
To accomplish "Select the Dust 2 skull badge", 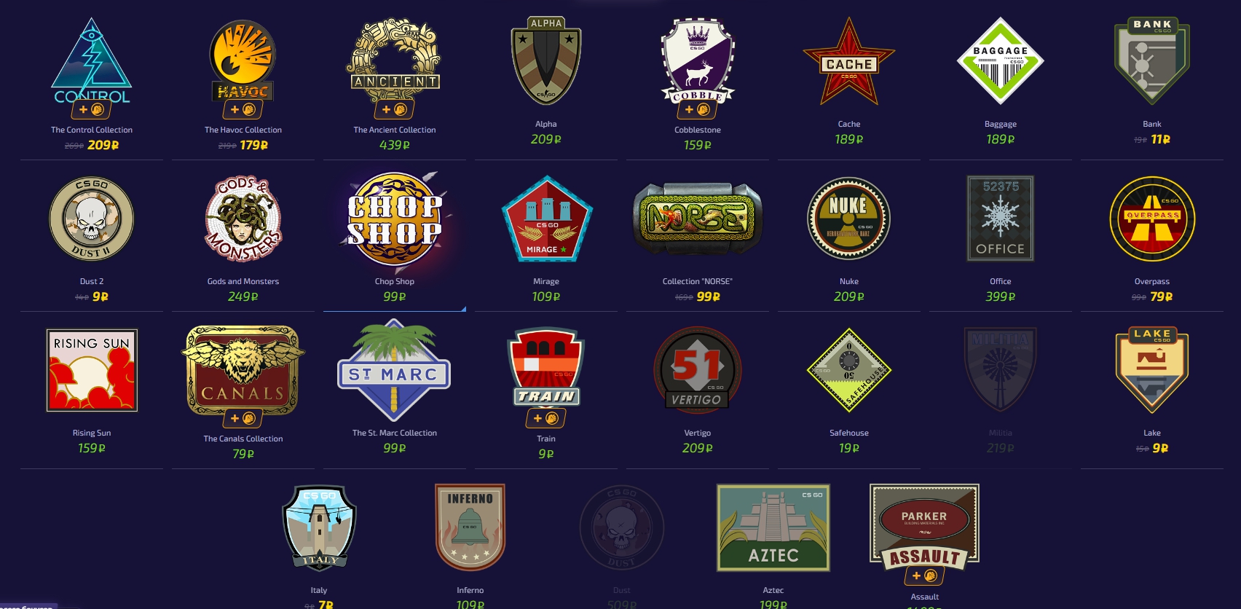I will coord(92,219).
